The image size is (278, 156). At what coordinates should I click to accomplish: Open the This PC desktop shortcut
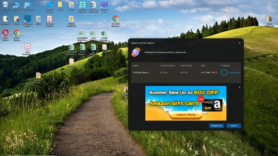coord(16,6)
